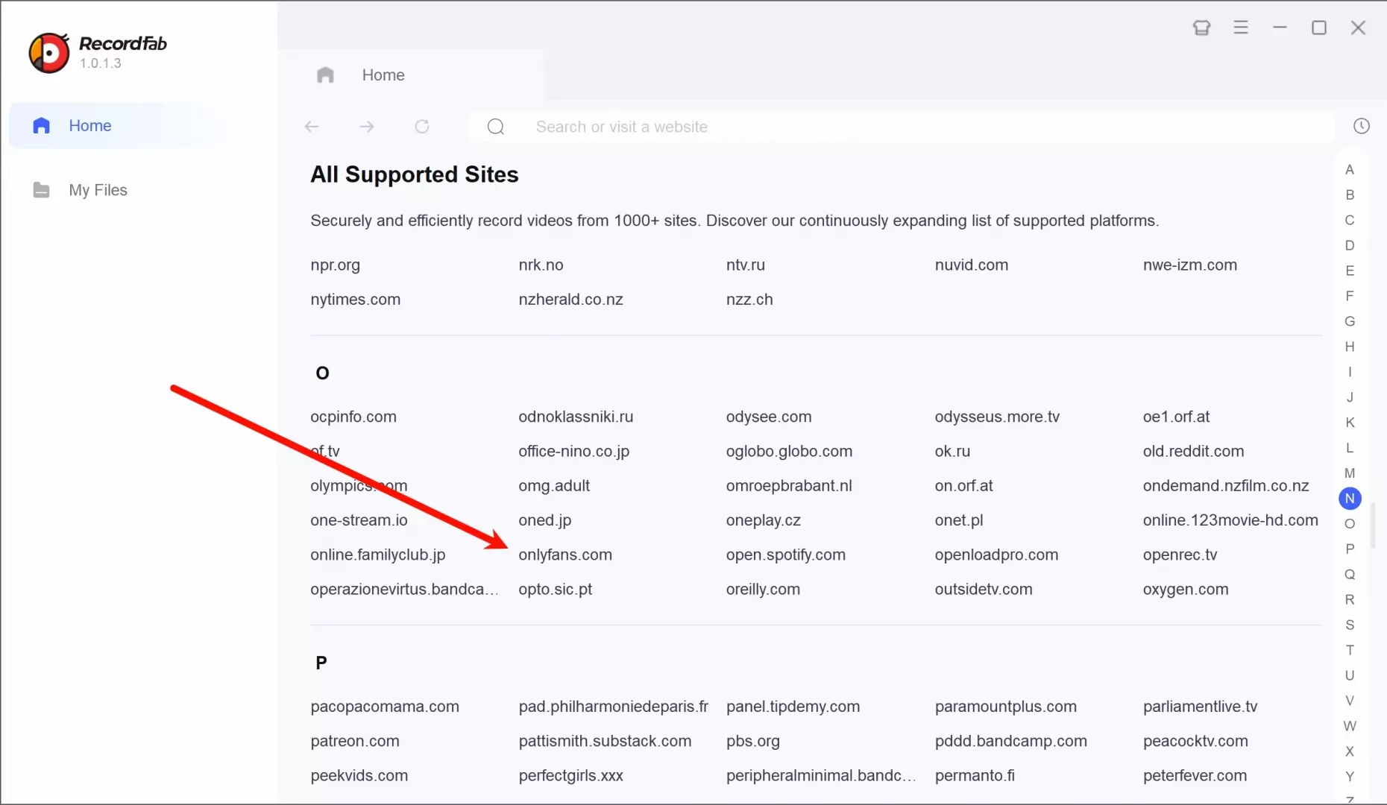Image resolution: width=1387 pixels, height=805 pixels.
Task: Open omroepbrabant.nl site link
Action: coord(789,486)
